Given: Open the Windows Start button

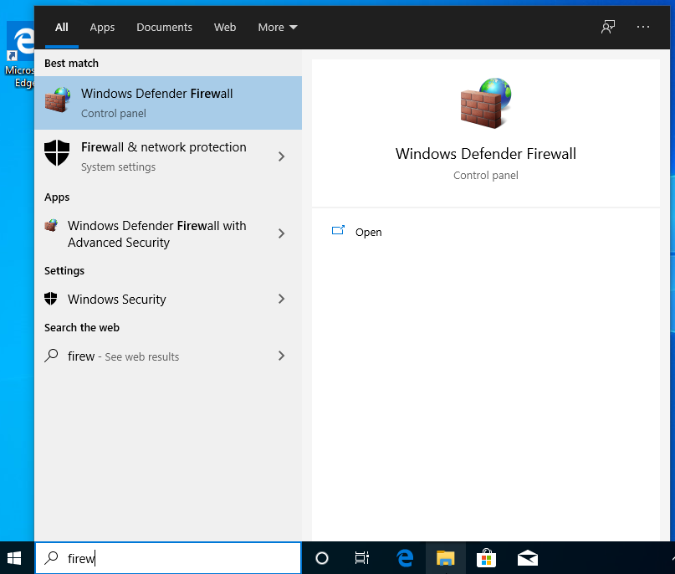Looking at the screenshot, I should tap(14, 558).
